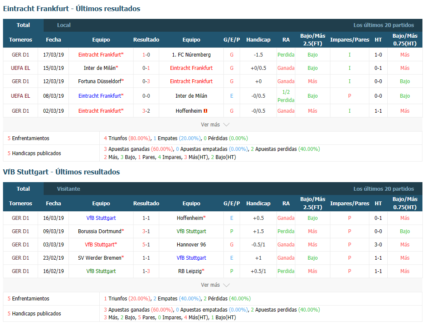425x324 pixels.
Task: Click the 'Eintracht Frankfurt - Últimos resultados' heading
Action: (71, 9)
